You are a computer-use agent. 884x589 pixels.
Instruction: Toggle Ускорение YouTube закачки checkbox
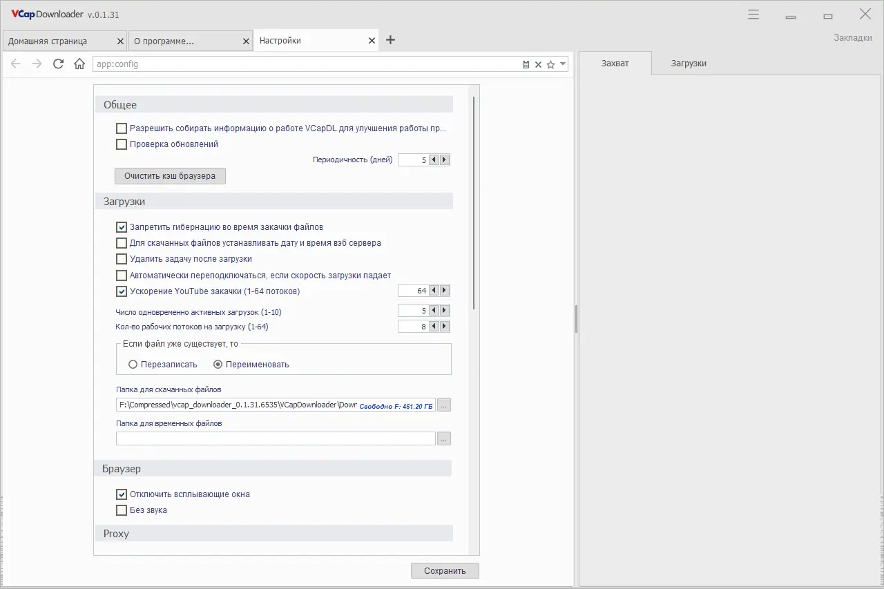122,291
